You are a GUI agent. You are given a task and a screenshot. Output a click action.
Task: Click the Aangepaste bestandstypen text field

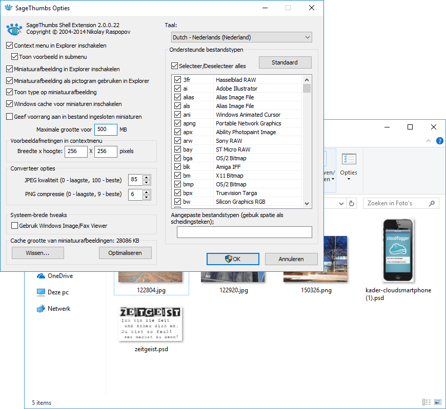click(x=245, y=232)
